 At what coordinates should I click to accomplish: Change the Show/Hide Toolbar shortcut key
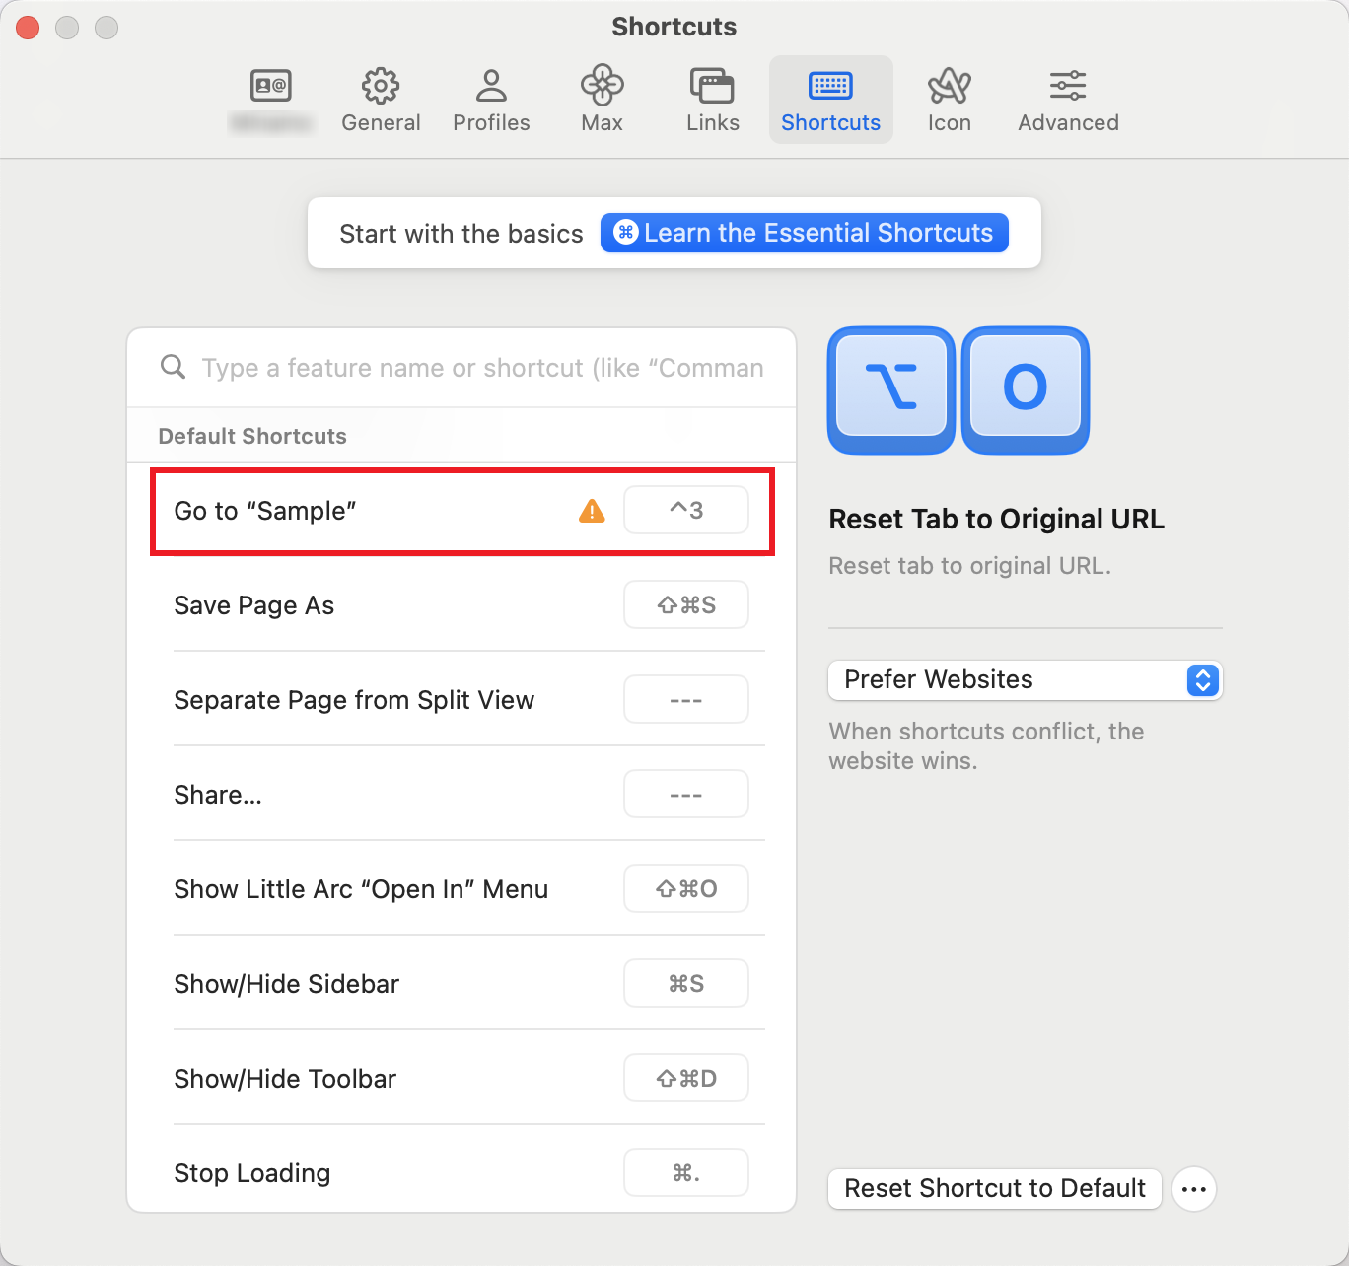coord(685,1079)
